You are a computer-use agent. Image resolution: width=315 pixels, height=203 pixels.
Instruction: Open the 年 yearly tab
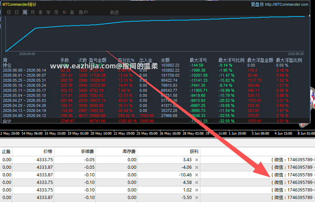[x=49, y=12]
